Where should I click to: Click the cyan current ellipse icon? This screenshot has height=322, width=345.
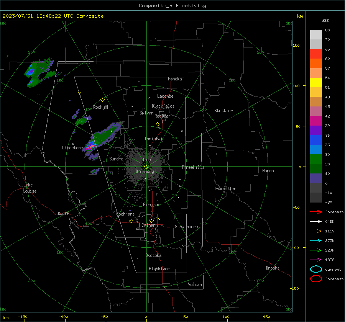point(316,269)
